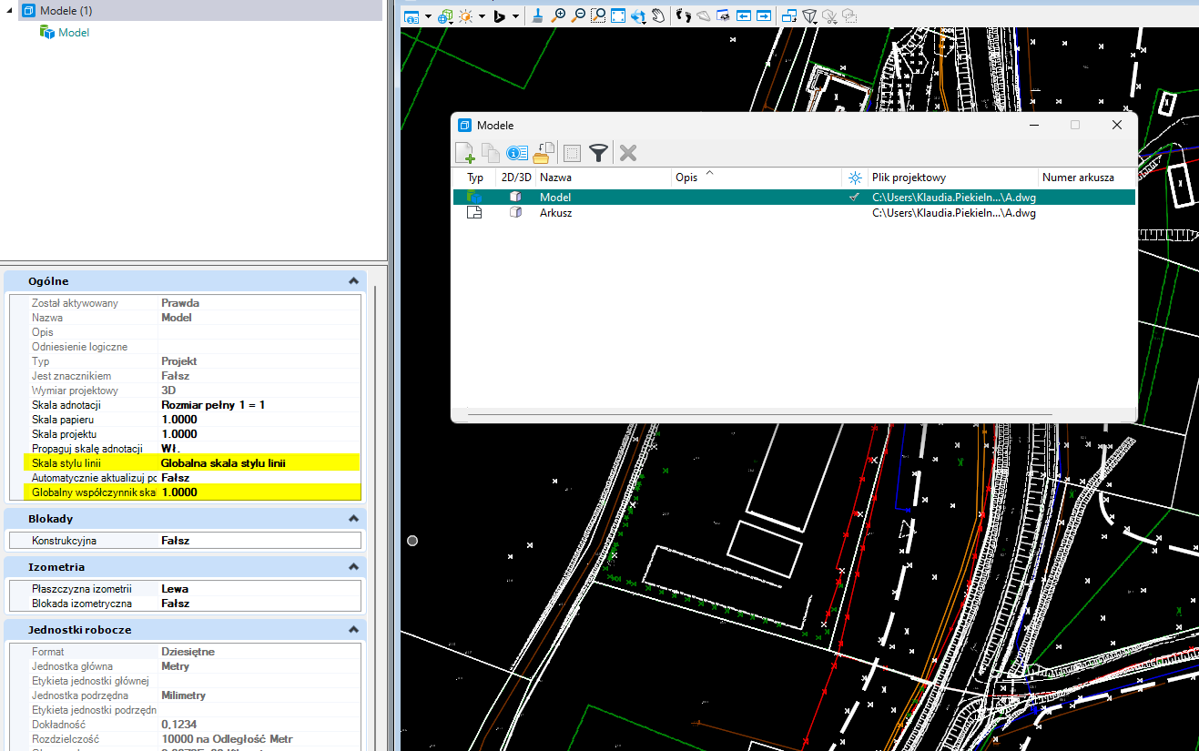Screen dimensions: 1199x751
Task: Open the Bing maps dropdown arrow
Action: (x=516, y=16)
